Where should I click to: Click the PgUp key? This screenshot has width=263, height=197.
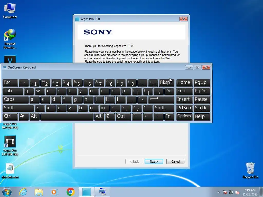[202, 83]
